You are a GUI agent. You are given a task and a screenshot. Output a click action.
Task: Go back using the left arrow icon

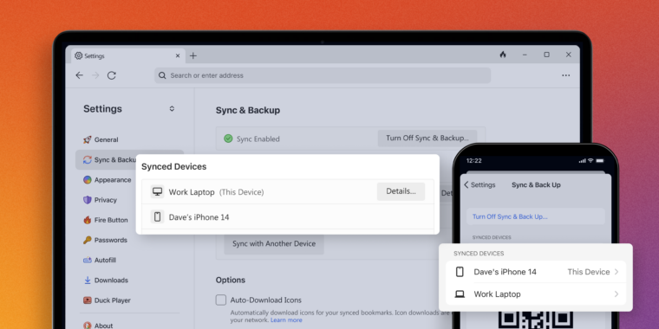[79, 75]
